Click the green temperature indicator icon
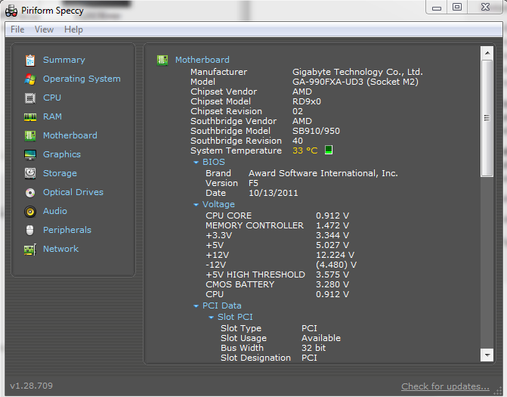 click(x=329, y=150)
